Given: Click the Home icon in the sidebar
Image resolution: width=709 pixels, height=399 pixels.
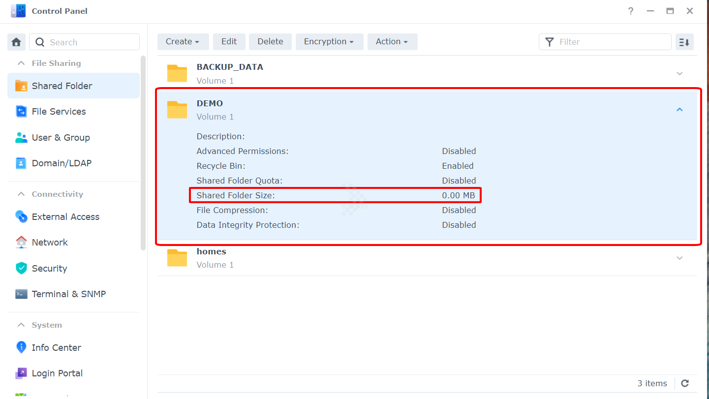Looking at the screenshot, I should (16, 42).
